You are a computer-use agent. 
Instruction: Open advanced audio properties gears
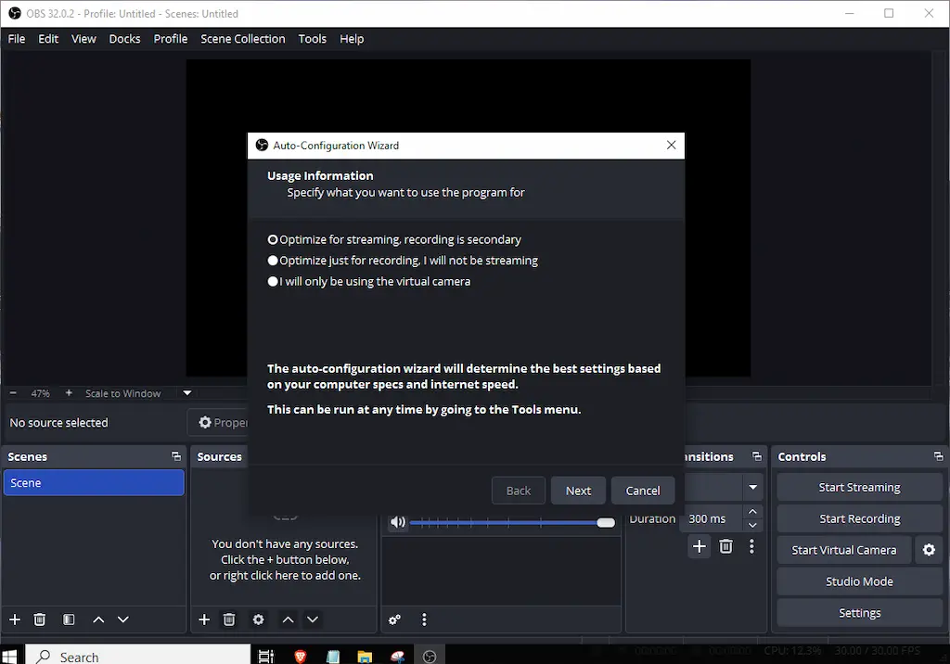point(394,619)
